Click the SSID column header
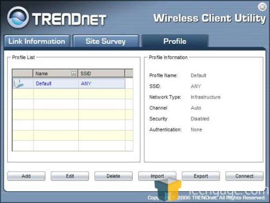270x203 pixels. pyautogui.click(x=102, y=74)
